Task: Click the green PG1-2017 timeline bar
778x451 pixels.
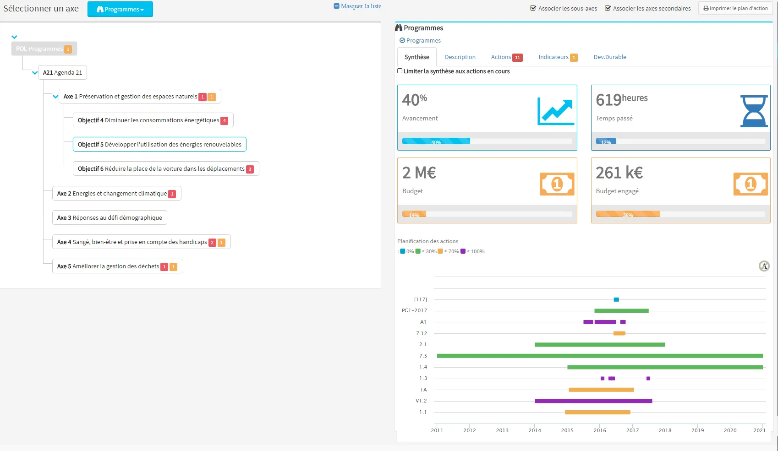Action: click(621, 311)
